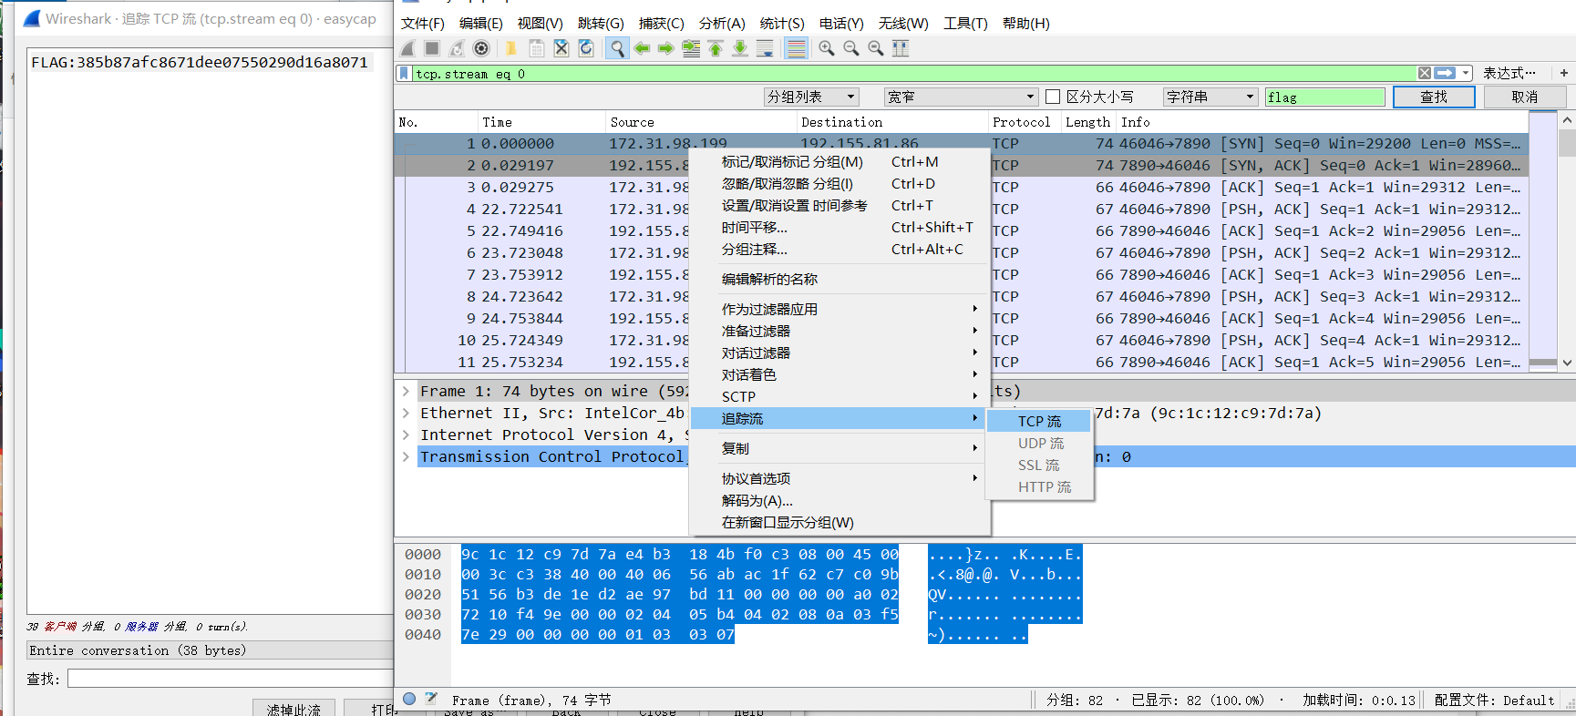Click the Expression button

(1509, 73)
